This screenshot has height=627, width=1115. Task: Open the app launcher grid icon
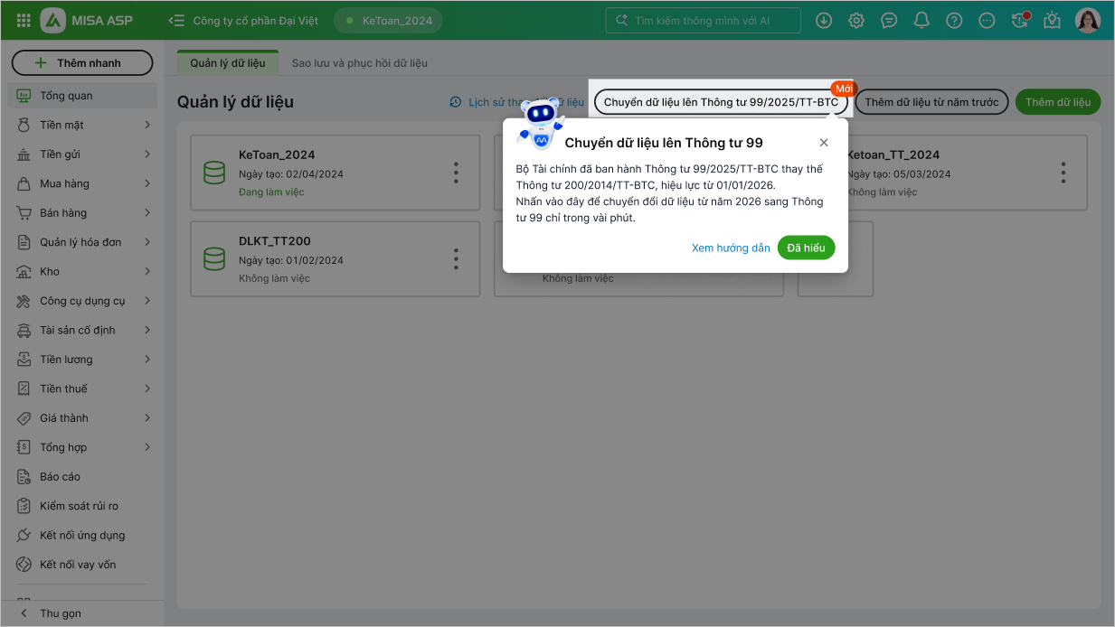click(x=24, y=20)
